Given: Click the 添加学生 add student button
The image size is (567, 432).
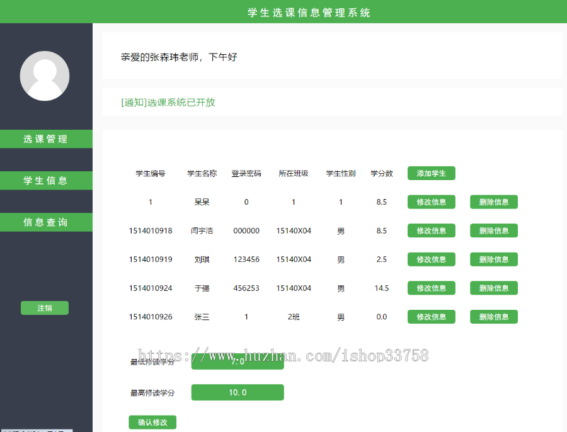Looking at the screenshot, I should click(x=431, y=173).
